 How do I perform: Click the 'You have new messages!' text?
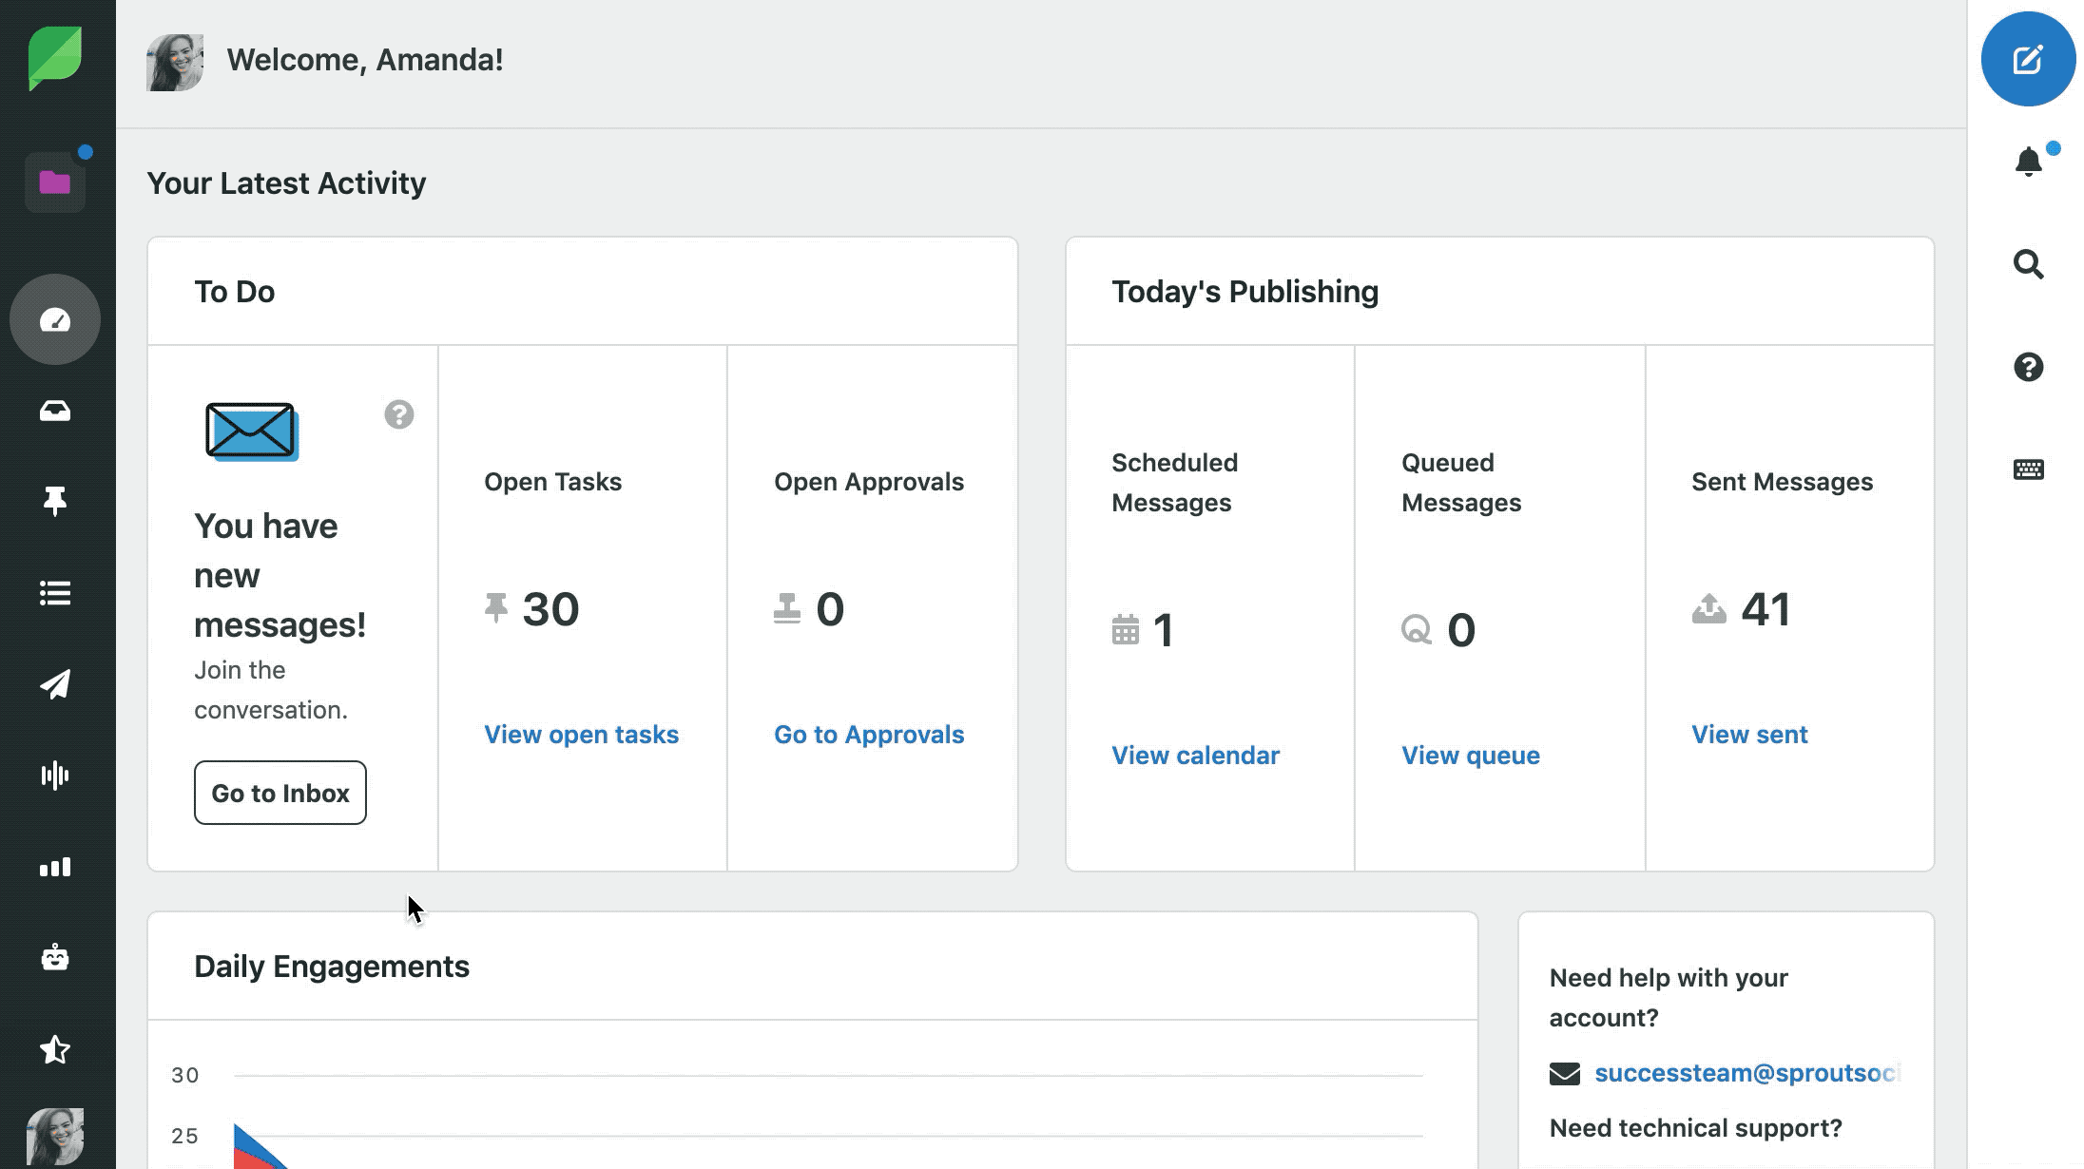click(280, 575)
